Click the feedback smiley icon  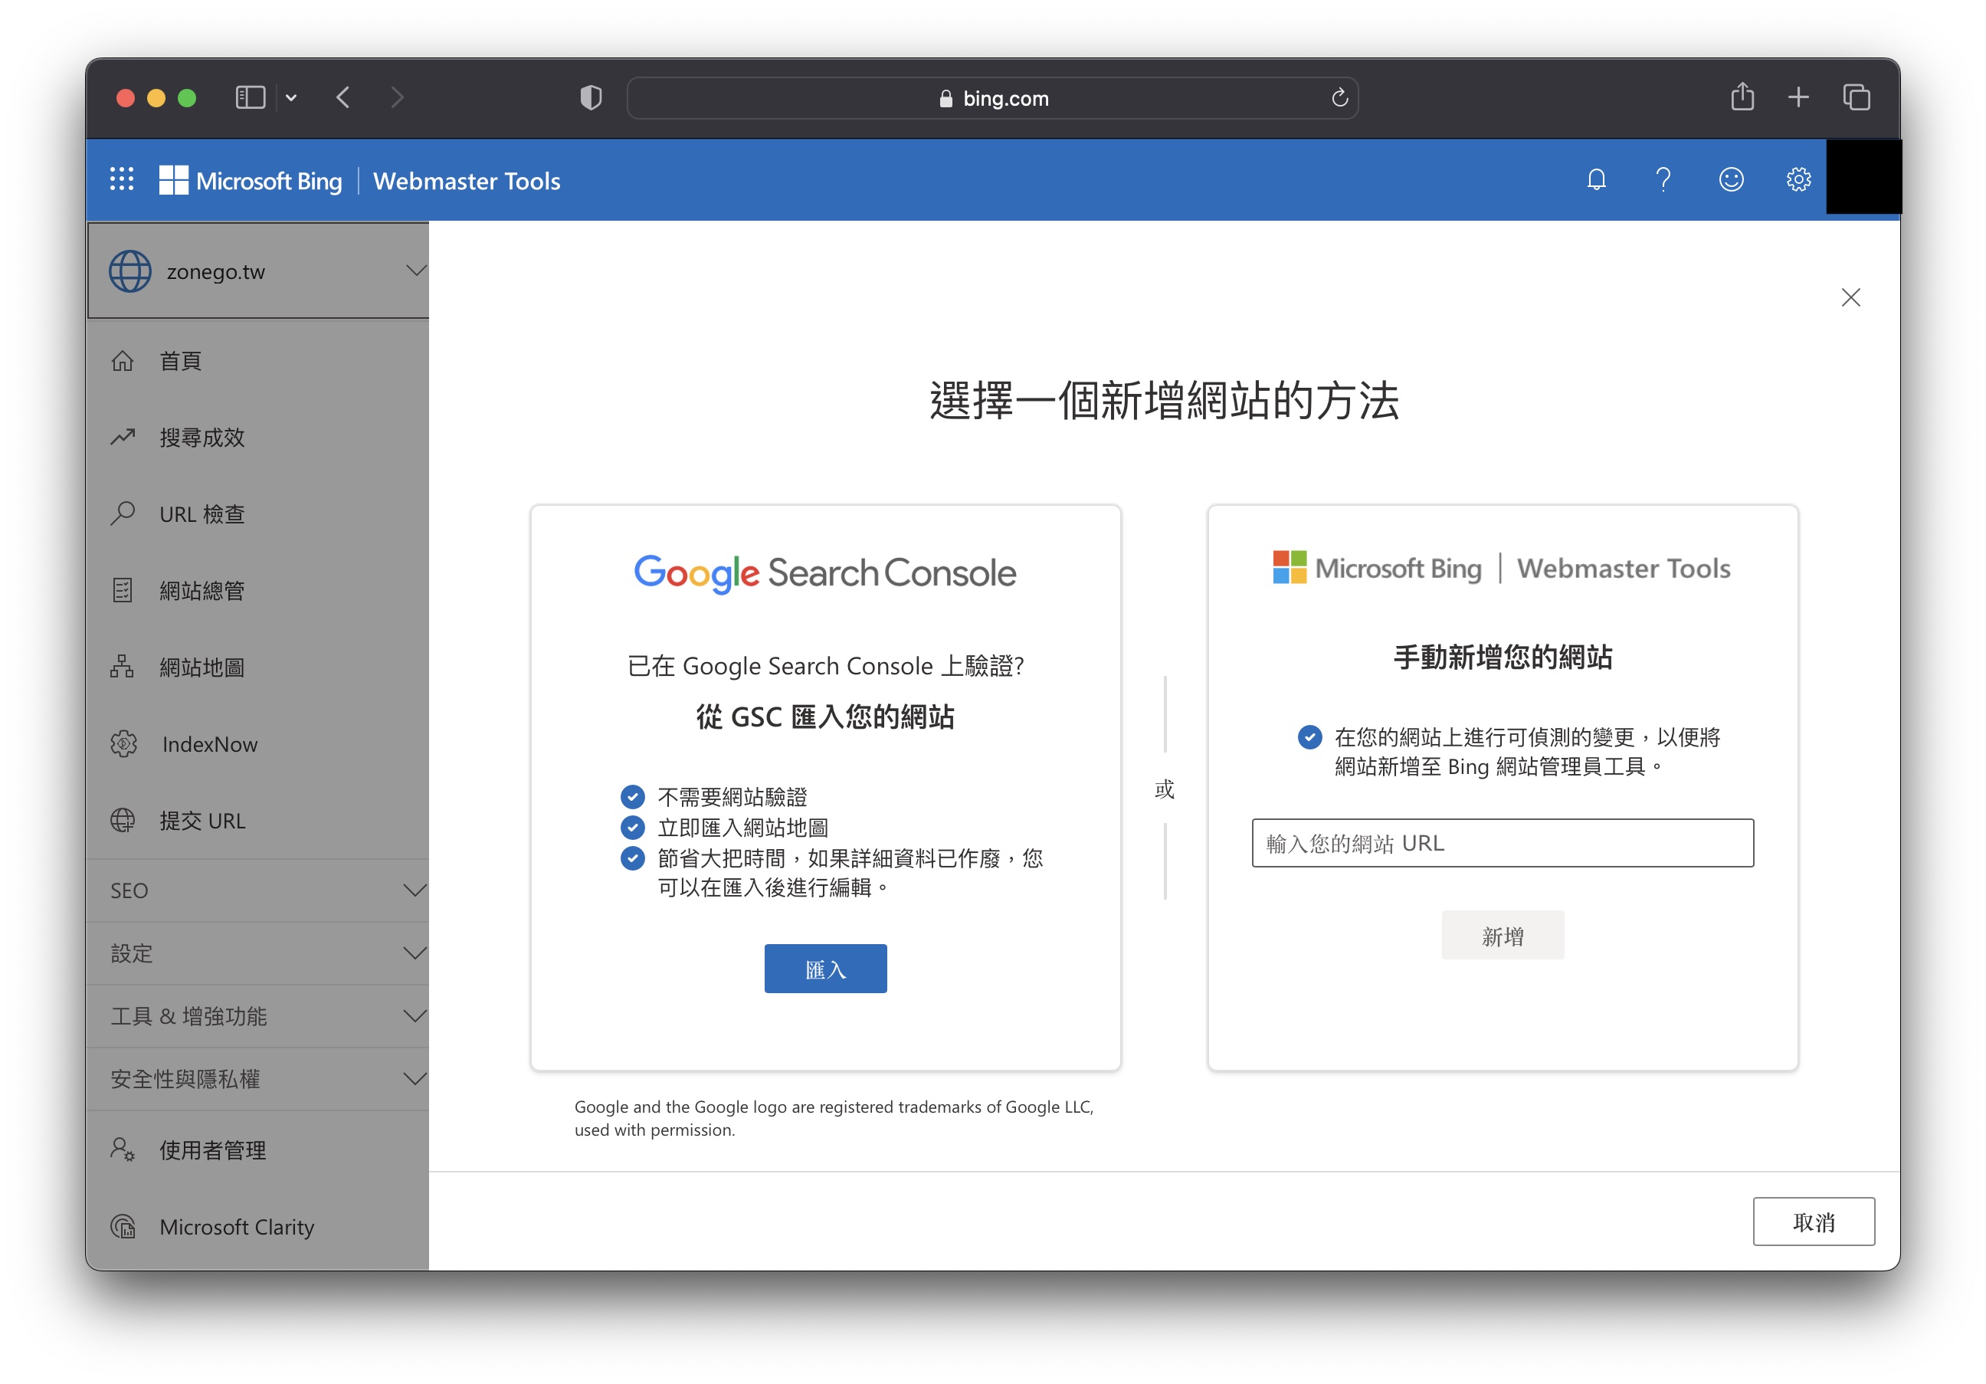1730,180
